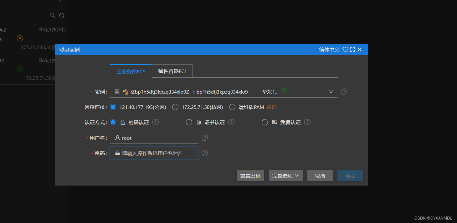Click the lock icon before 密码认证

click(x=123, y=122)
